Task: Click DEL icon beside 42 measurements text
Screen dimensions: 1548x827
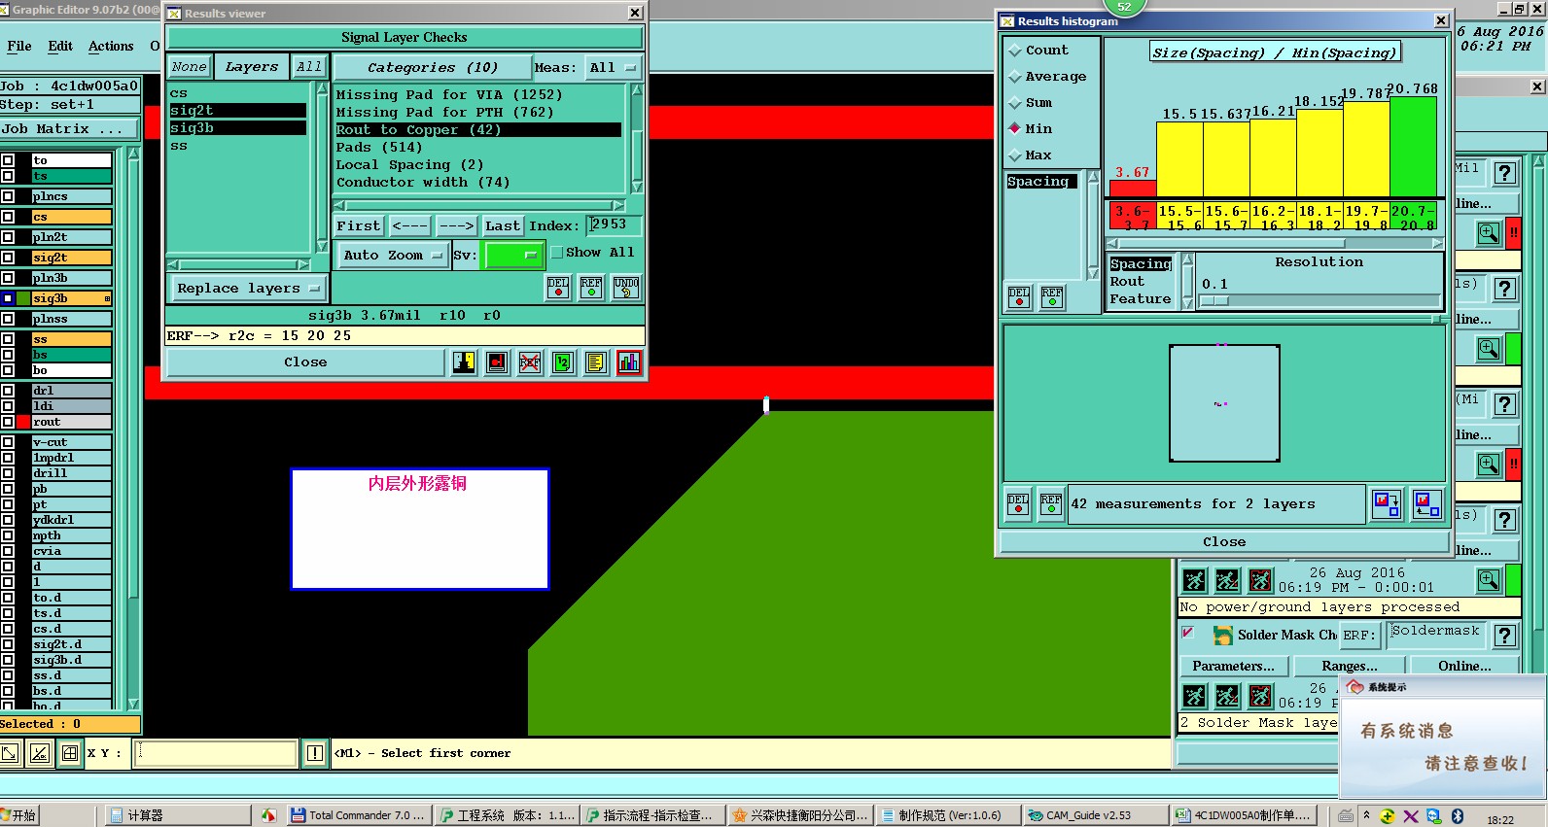Action: click(1018, 503)
